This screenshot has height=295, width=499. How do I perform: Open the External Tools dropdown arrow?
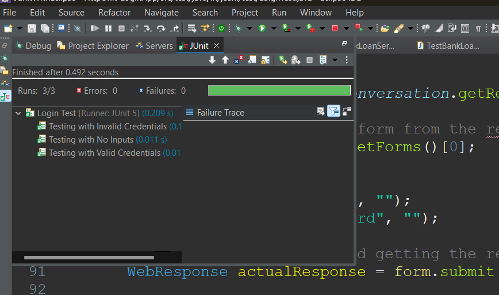[x=322, y=28]
